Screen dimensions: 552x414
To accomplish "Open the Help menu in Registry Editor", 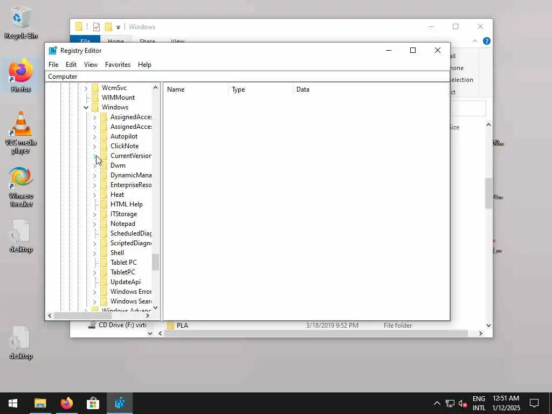I will click(x=144, y=65).
